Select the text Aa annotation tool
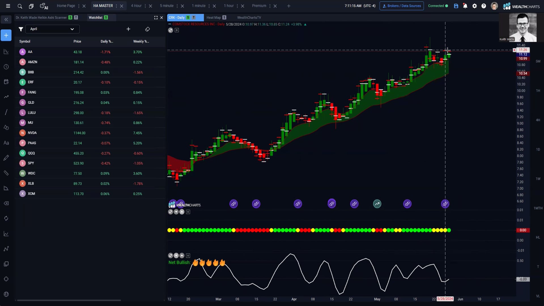 click(6, 143)
